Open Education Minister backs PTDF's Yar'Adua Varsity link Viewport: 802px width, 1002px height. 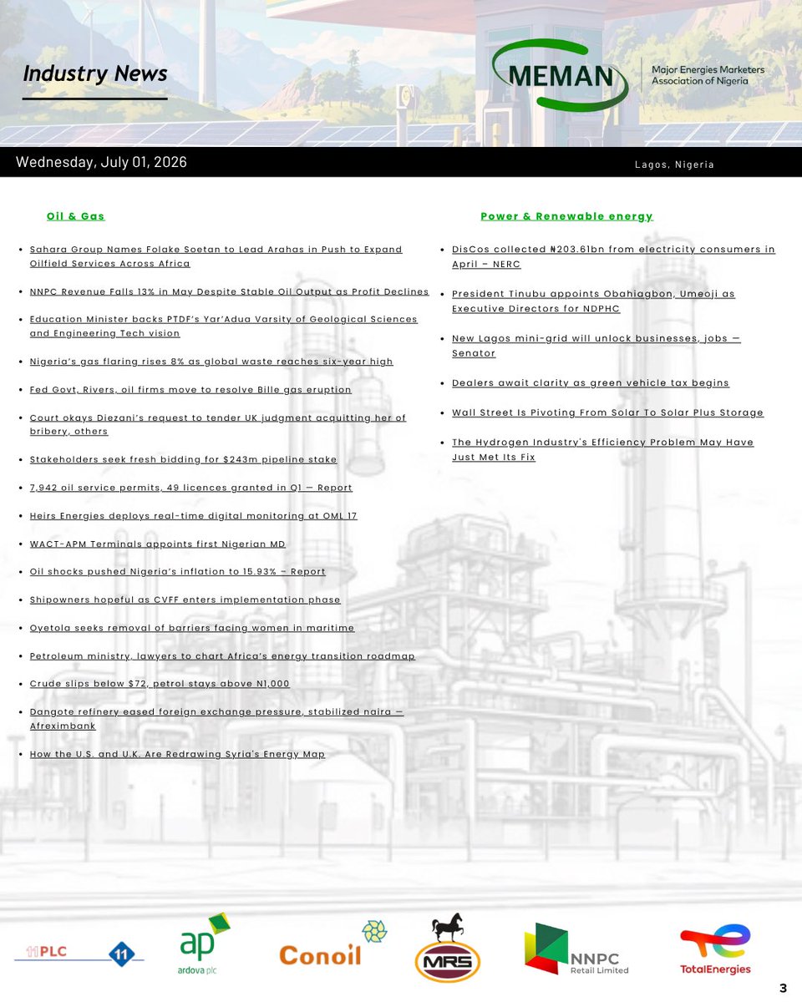(223, 326)
